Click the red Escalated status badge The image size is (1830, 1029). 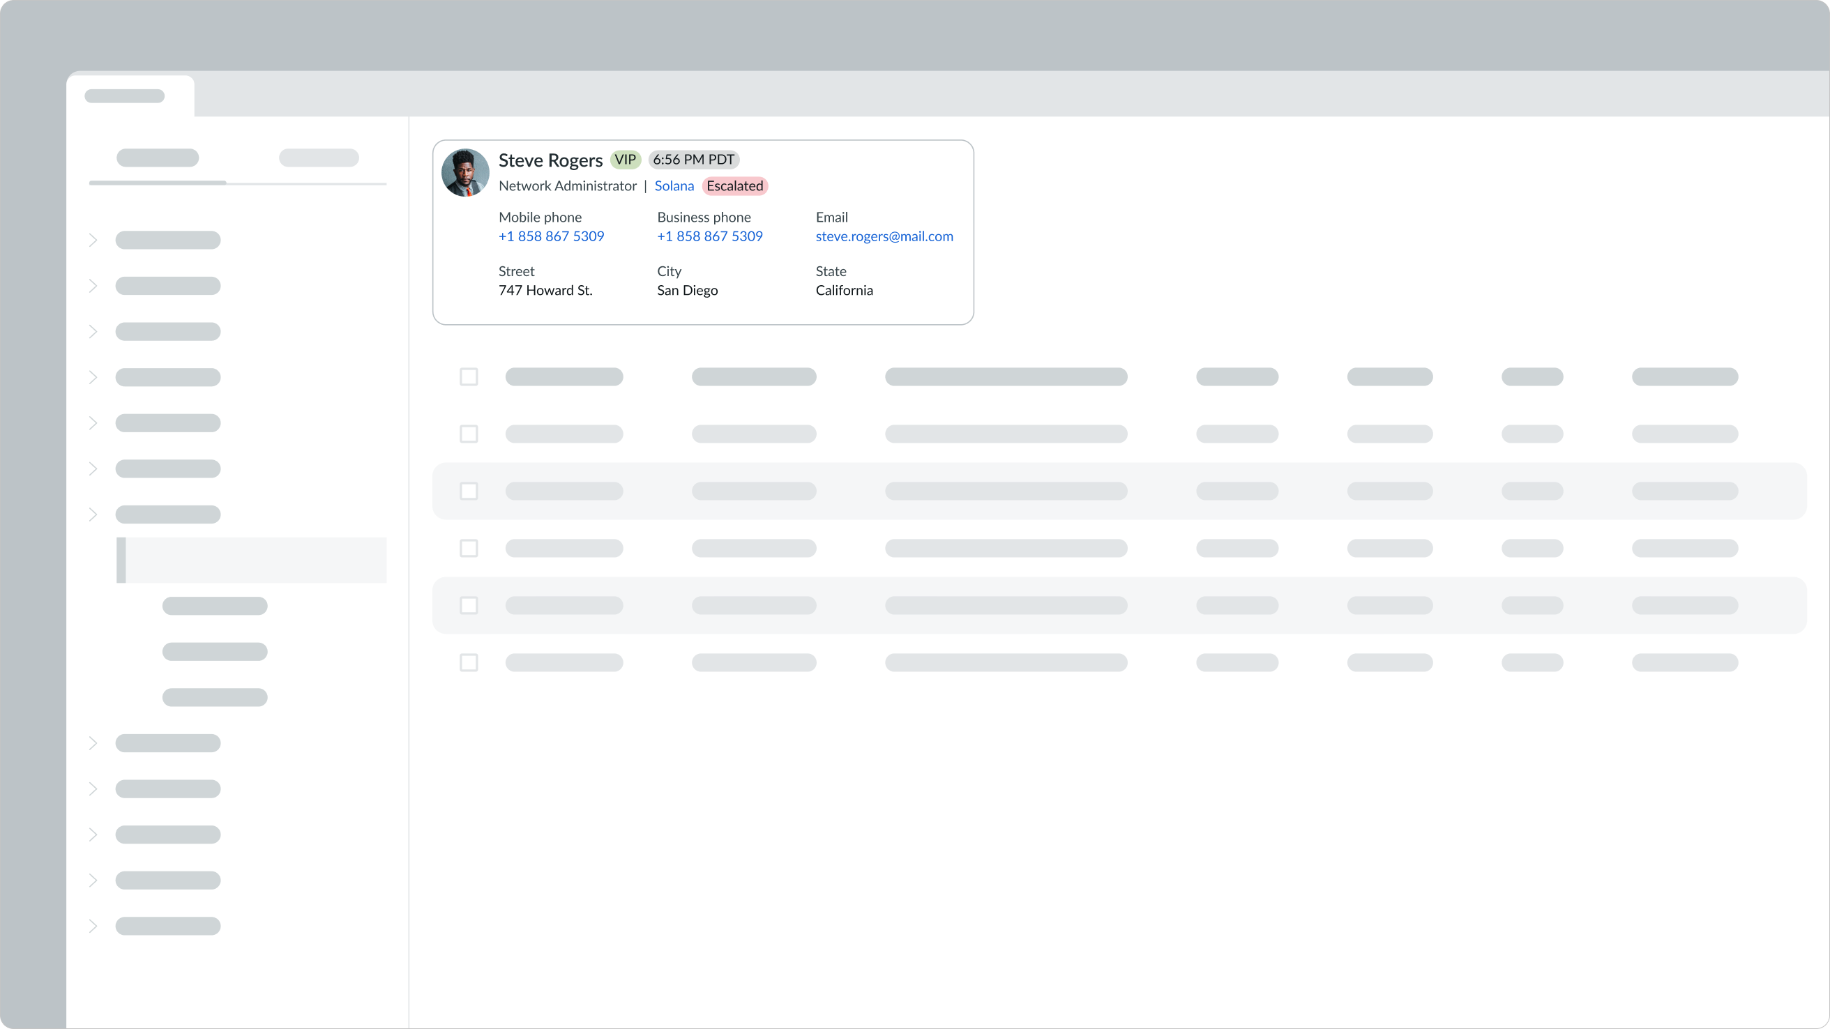pos(734,186)
